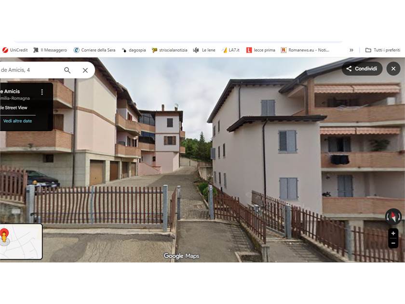The height and width of the screenshot is (304, 405).
Task: Open the striscialanotizia bookmark
Action: click(x=169, y=50)
